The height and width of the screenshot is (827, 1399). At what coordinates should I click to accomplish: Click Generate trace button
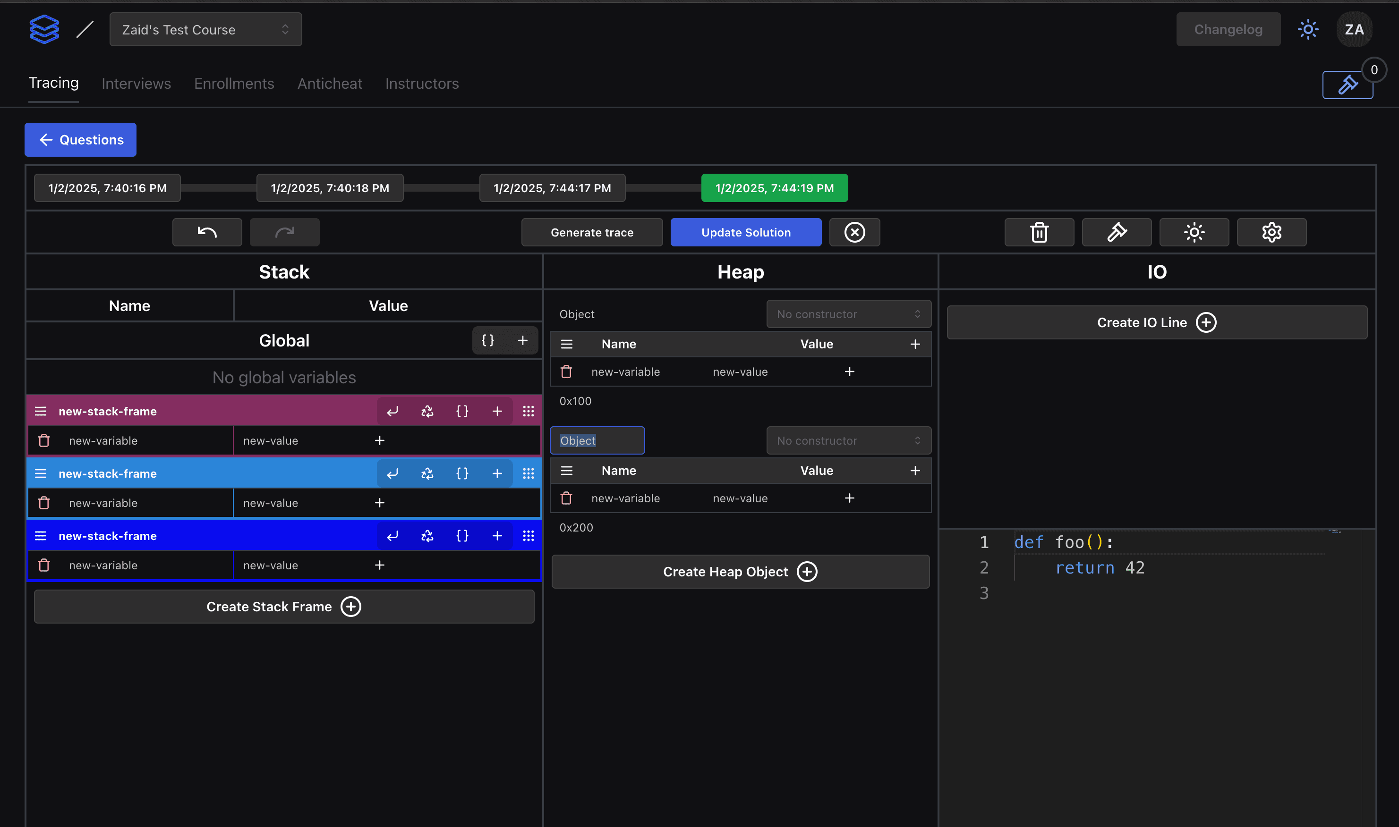(592, 232)
